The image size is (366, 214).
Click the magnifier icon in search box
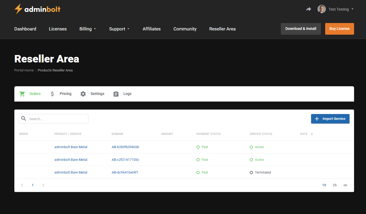coord(24,119)
